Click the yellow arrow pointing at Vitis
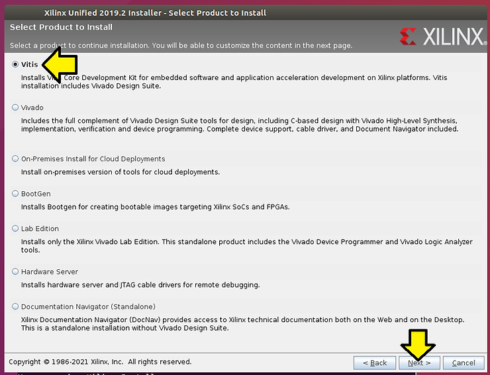Viewport: 490px width, 375px height. pyautogui.click(x=60, y=64)
